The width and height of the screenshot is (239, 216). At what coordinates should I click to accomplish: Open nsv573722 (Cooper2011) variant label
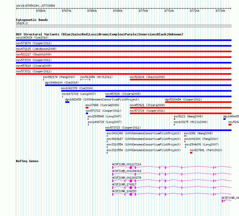(x=103, y=111)
